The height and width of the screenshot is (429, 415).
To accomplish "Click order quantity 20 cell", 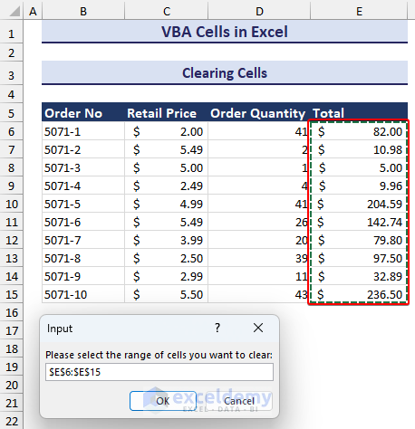I will [259, 240].
